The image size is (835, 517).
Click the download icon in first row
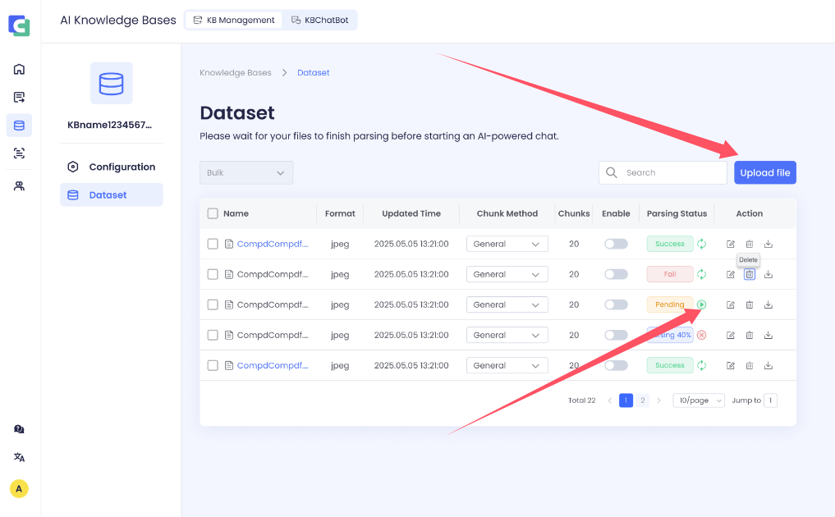click(768, 244)
